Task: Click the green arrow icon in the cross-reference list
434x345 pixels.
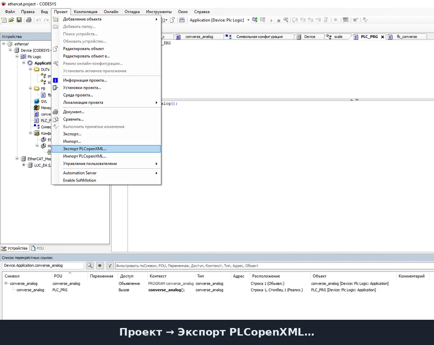Action: 100,266
